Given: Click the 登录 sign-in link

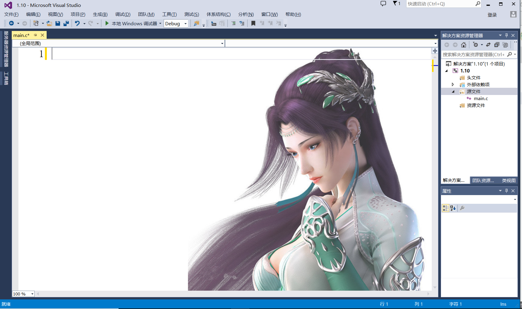Looking at the screenshot, I should click(x=492, y=15).
